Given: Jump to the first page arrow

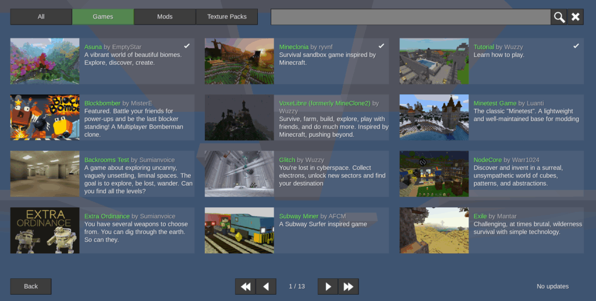Looking at the screenshot, I should click(245, 286).
